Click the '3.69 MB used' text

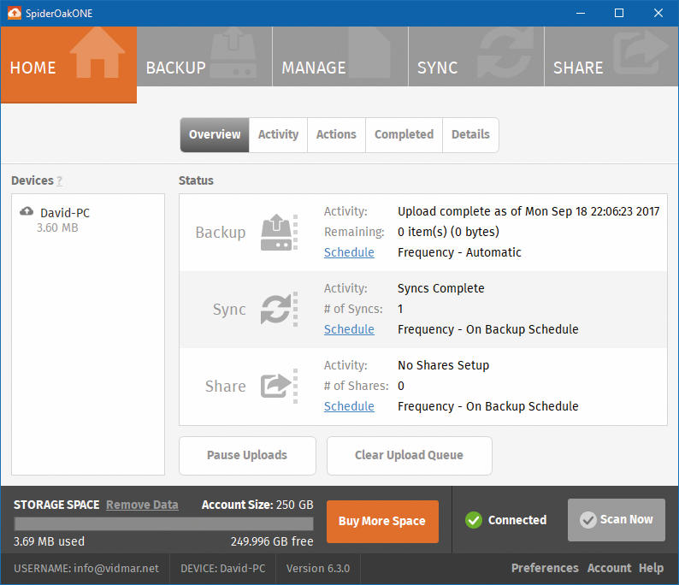[x=49, y=541]
